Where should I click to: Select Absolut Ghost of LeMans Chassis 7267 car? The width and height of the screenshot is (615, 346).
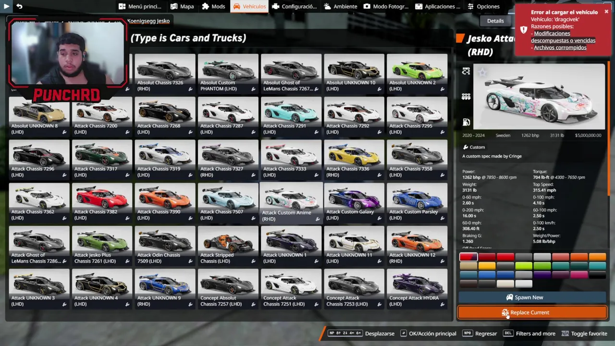pos(291,73)
